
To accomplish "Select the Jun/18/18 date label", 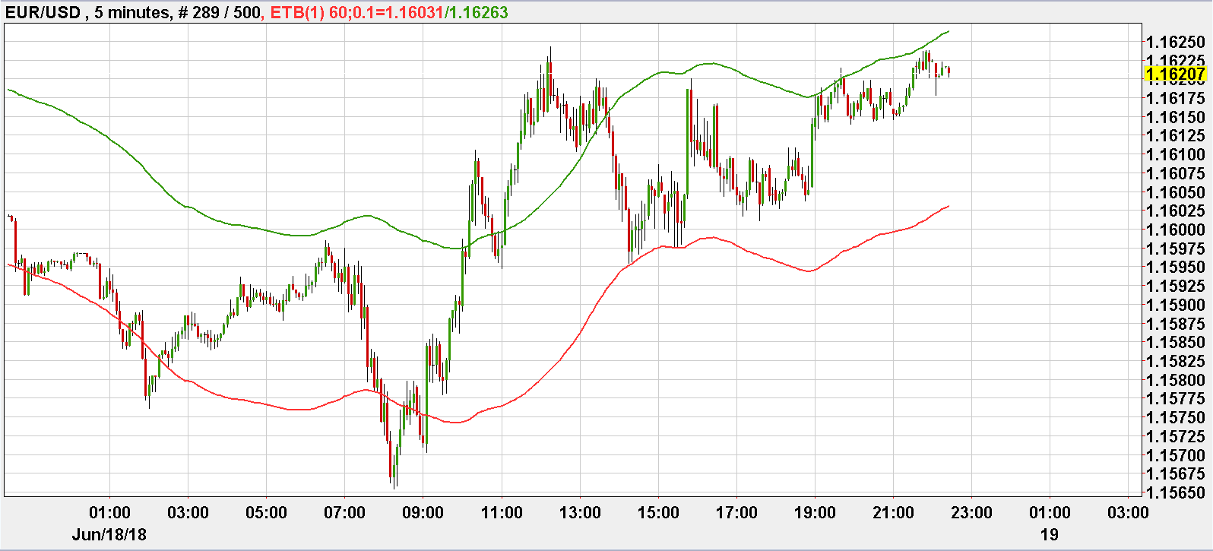I will pyautogui.click(x=109, y=534).
